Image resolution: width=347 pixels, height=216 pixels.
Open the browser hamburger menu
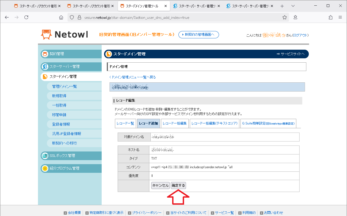click(340, 17)
